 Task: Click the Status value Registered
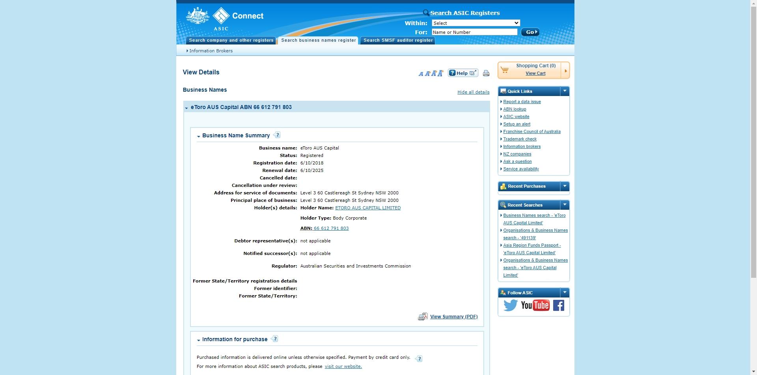click(x=312, y=155)
